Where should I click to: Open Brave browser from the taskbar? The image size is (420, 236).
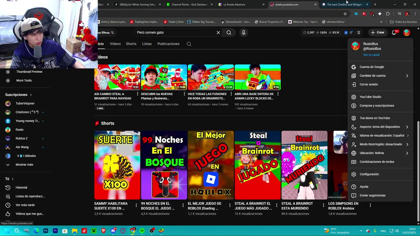(x=103, y=231)
